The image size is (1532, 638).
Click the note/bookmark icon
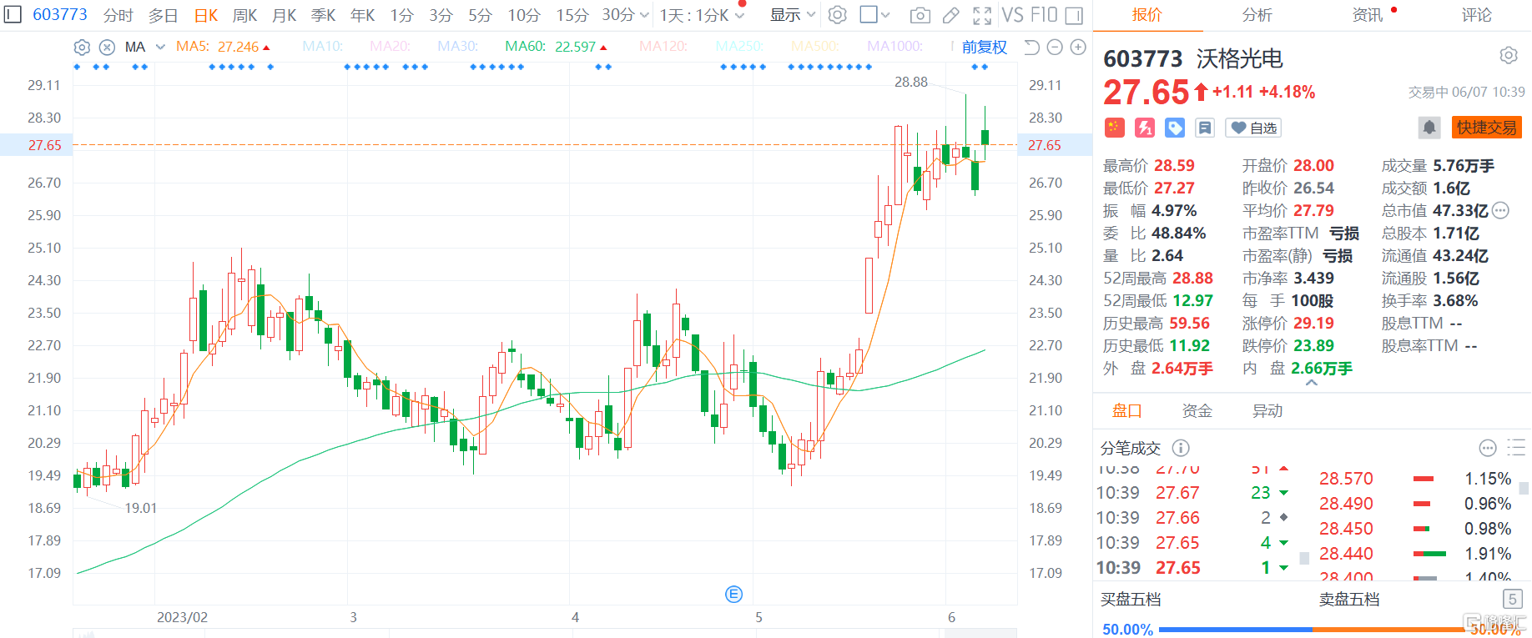pos(1205,128)
